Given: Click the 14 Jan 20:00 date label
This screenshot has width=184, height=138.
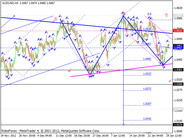Looking at the screenshot, I should [x=137, y=136].
